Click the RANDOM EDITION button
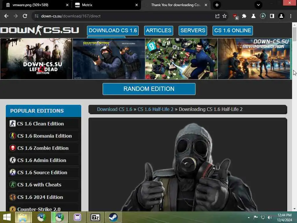The image size is (297, 223). coord(149,89)
